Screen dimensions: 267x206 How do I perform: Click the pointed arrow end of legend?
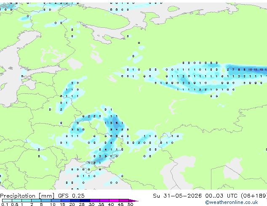coord(133,201)
